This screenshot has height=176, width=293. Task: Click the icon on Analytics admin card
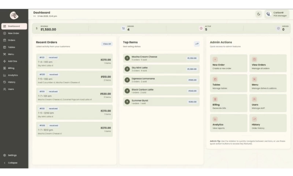tap(215, 119)
